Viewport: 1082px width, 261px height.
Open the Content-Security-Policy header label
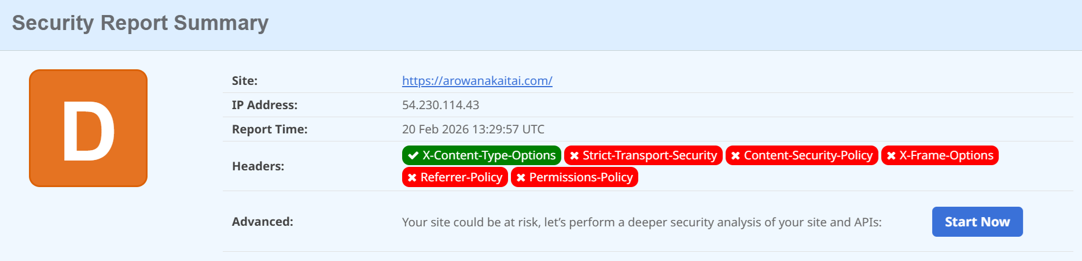point(808,155)
